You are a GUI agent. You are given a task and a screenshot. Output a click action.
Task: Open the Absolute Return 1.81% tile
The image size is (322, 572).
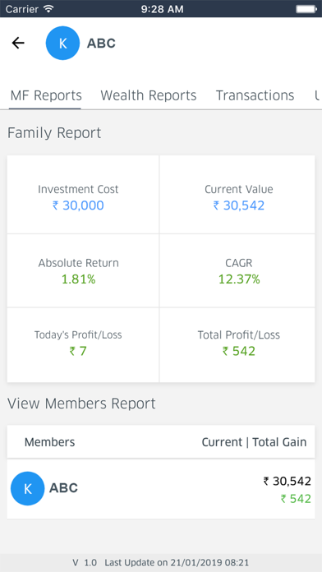(83, 270)
